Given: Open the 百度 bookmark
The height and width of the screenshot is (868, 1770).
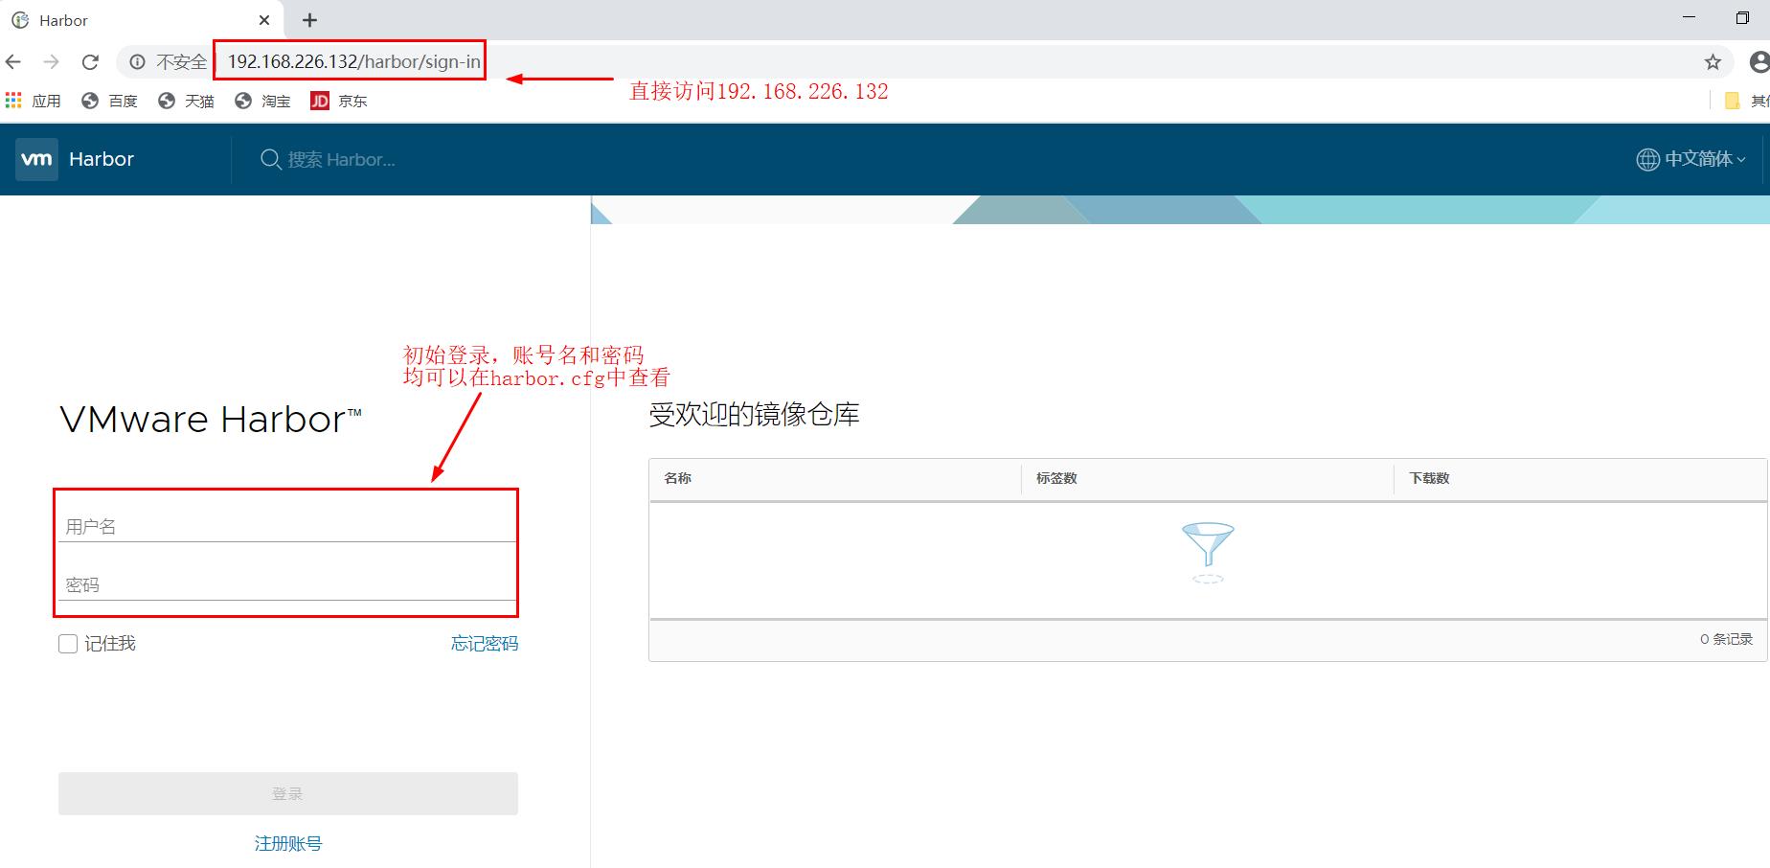Looking at the screenshot, I should click(109, 101).
